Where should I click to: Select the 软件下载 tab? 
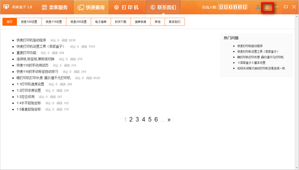(x=121, y=22)
